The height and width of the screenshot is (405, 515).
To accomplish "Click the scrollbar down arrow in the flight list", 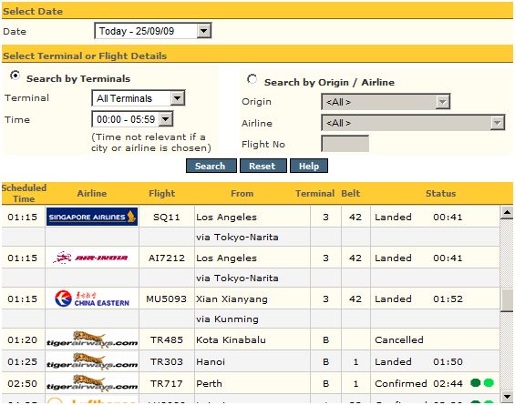I will pos(507,396).
